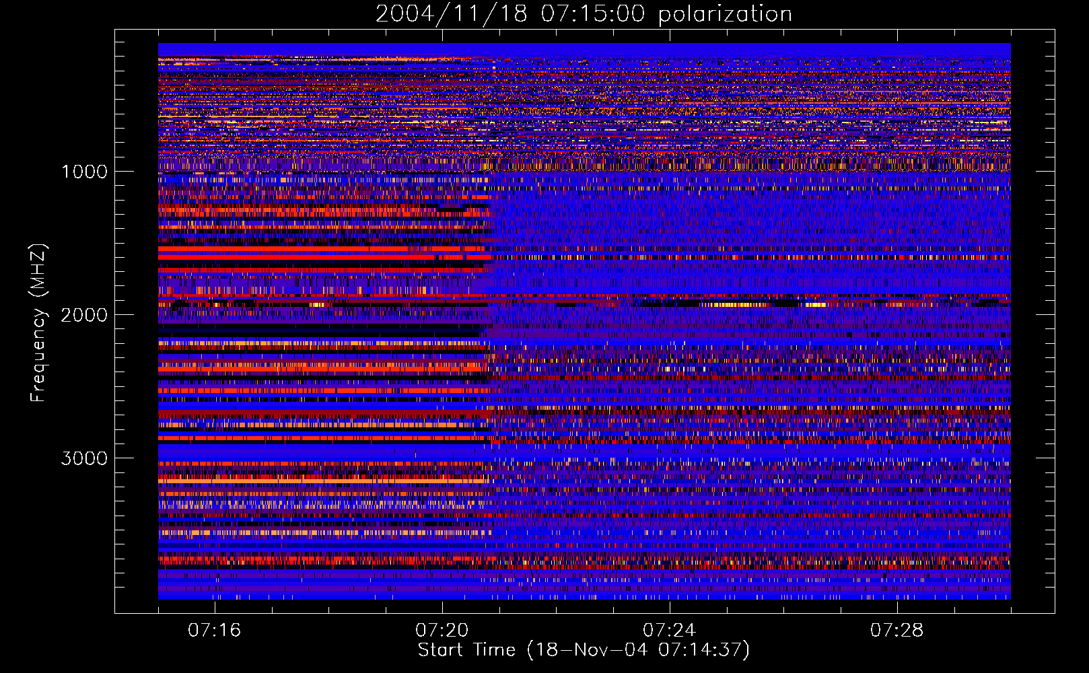Select the 1000 frequency axis label
Viewport: 1089px width, 673px height.
click(x=84, y=172)
